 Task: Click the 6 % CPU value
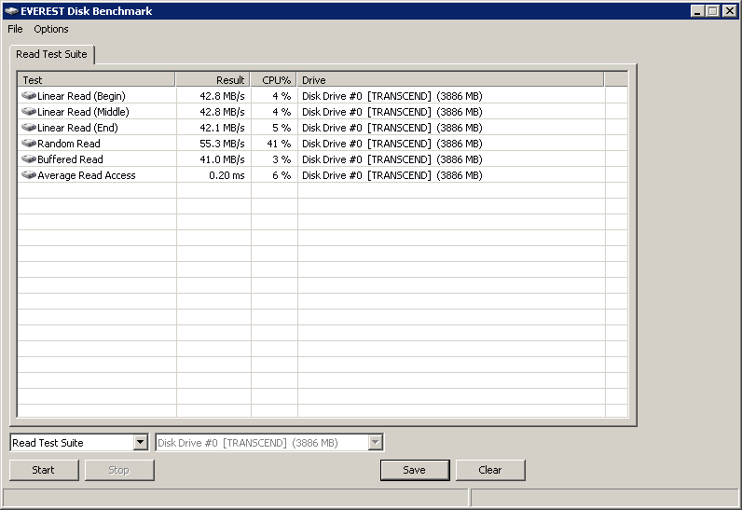coord(282,175)
